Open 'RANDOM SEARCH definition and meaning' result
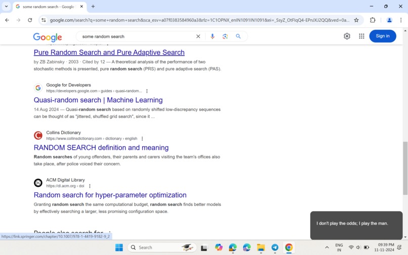Screen dimensions: 408x255 pos(101,148)
